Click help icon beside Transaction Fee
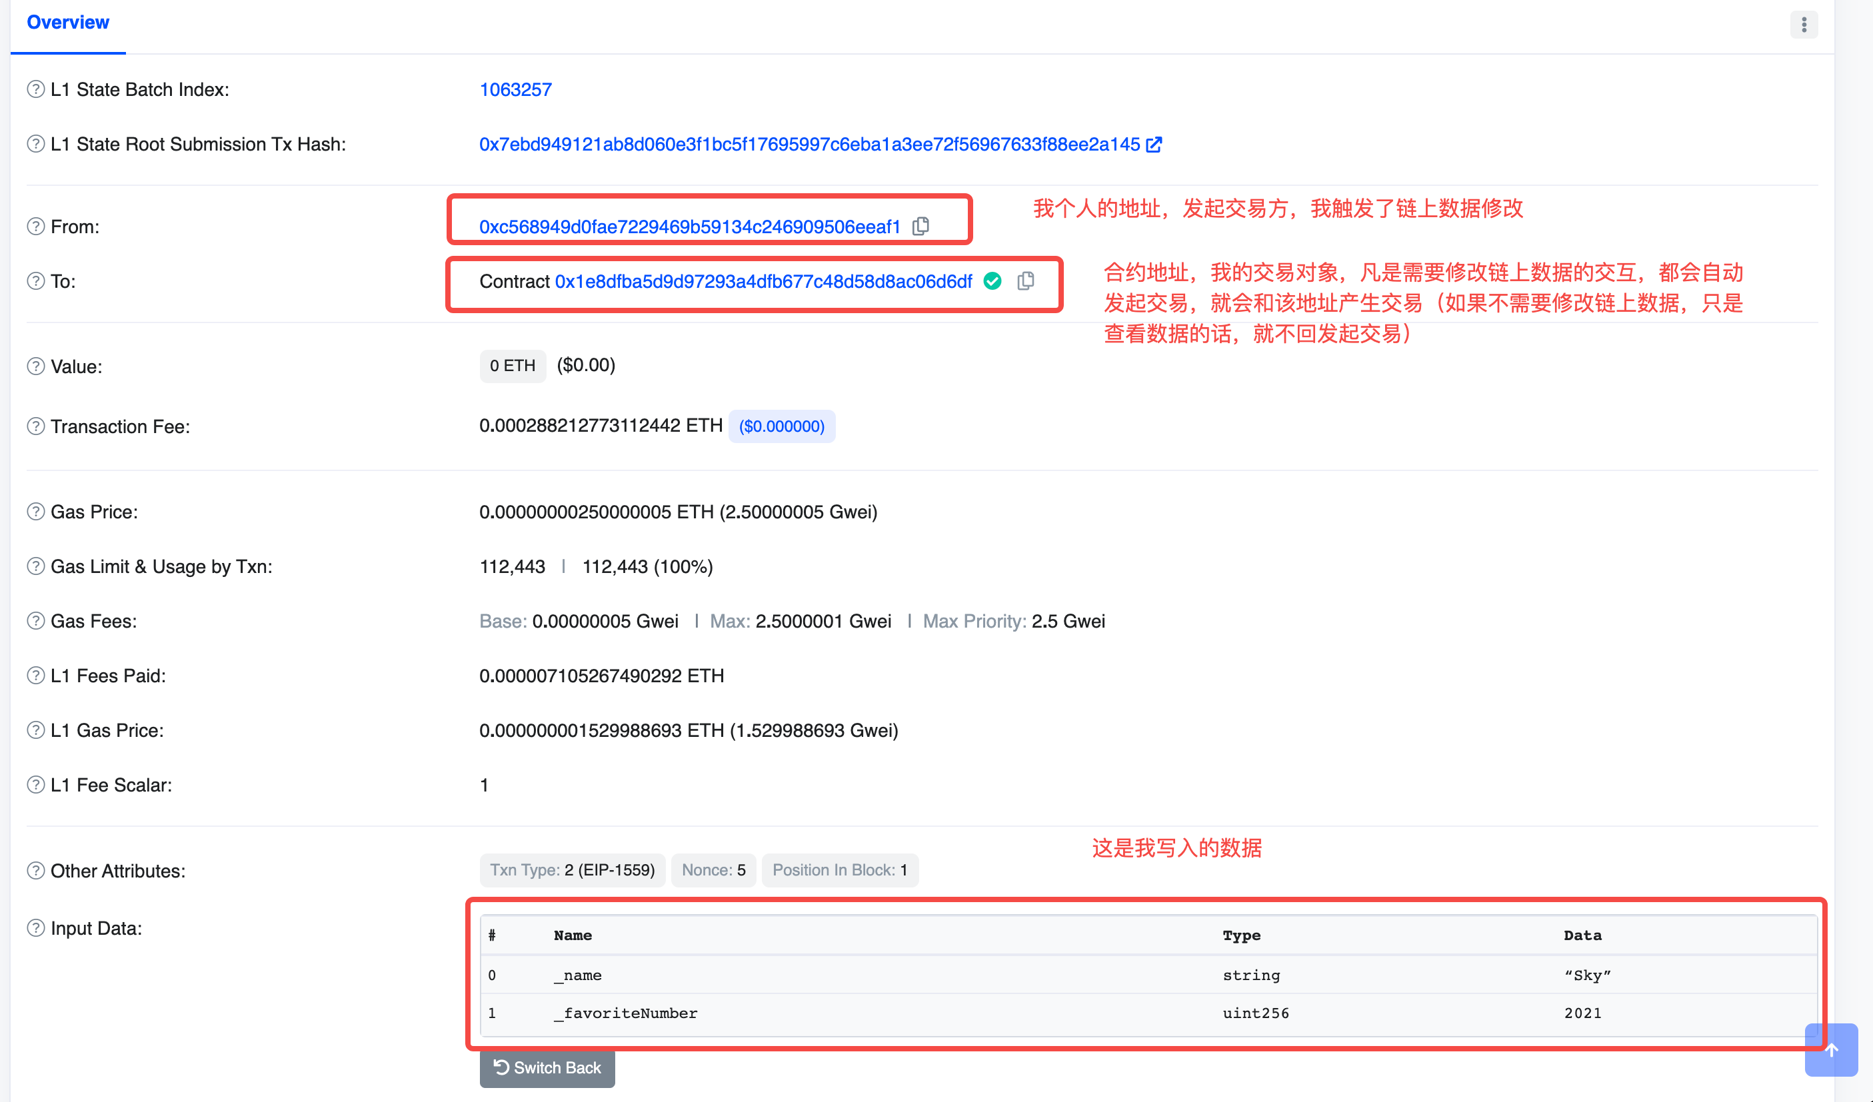Viewport: 1873px width, 1102px height. tap(36, 426)
